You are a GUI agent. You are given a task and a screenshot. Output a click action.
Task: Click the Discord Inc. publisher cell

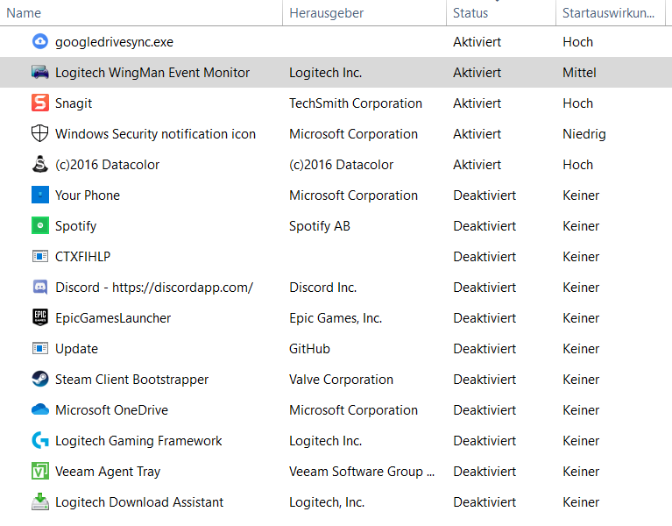click(322, 288)
